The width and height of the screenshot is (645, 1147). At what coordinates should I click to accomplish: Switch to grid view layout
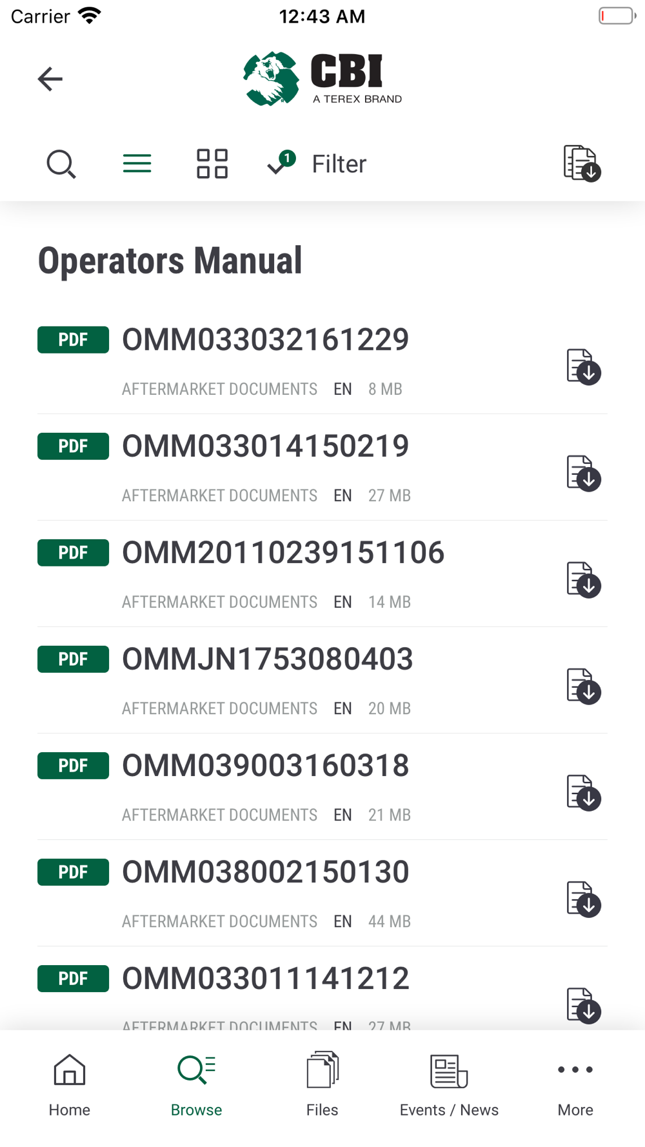(x=212, y=164)
